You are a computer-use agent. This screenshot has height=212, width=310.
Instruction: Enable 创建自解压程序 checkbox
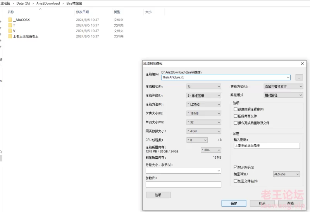(236, 109)
